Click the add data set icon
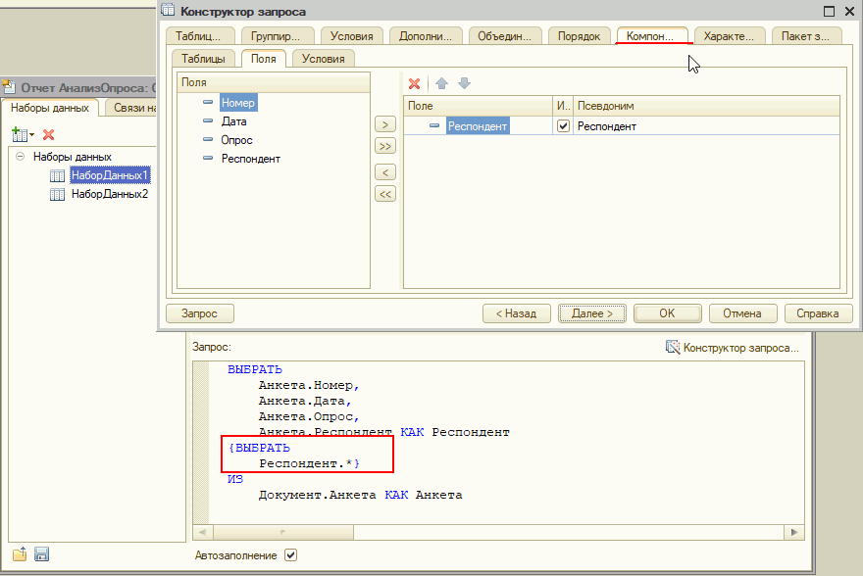The width and height of the screenshot is (863, 576). click(x=20, y=134)
